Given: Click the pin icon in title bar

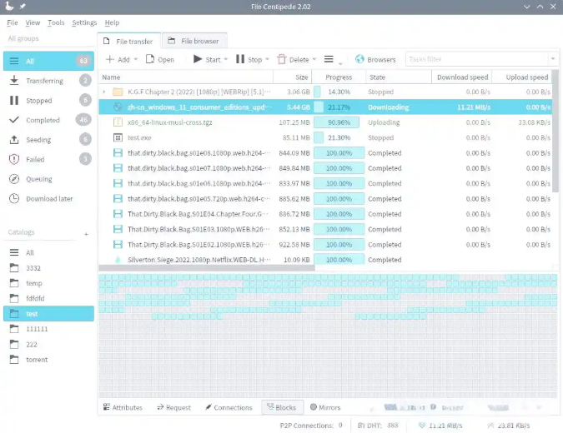Looking at the screenshot, I should (x=23, y=7).
